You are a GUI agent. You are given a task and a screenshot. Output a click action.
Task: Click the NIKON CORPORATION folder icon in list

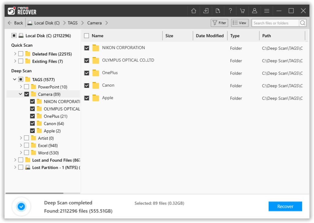pos(96,48)
